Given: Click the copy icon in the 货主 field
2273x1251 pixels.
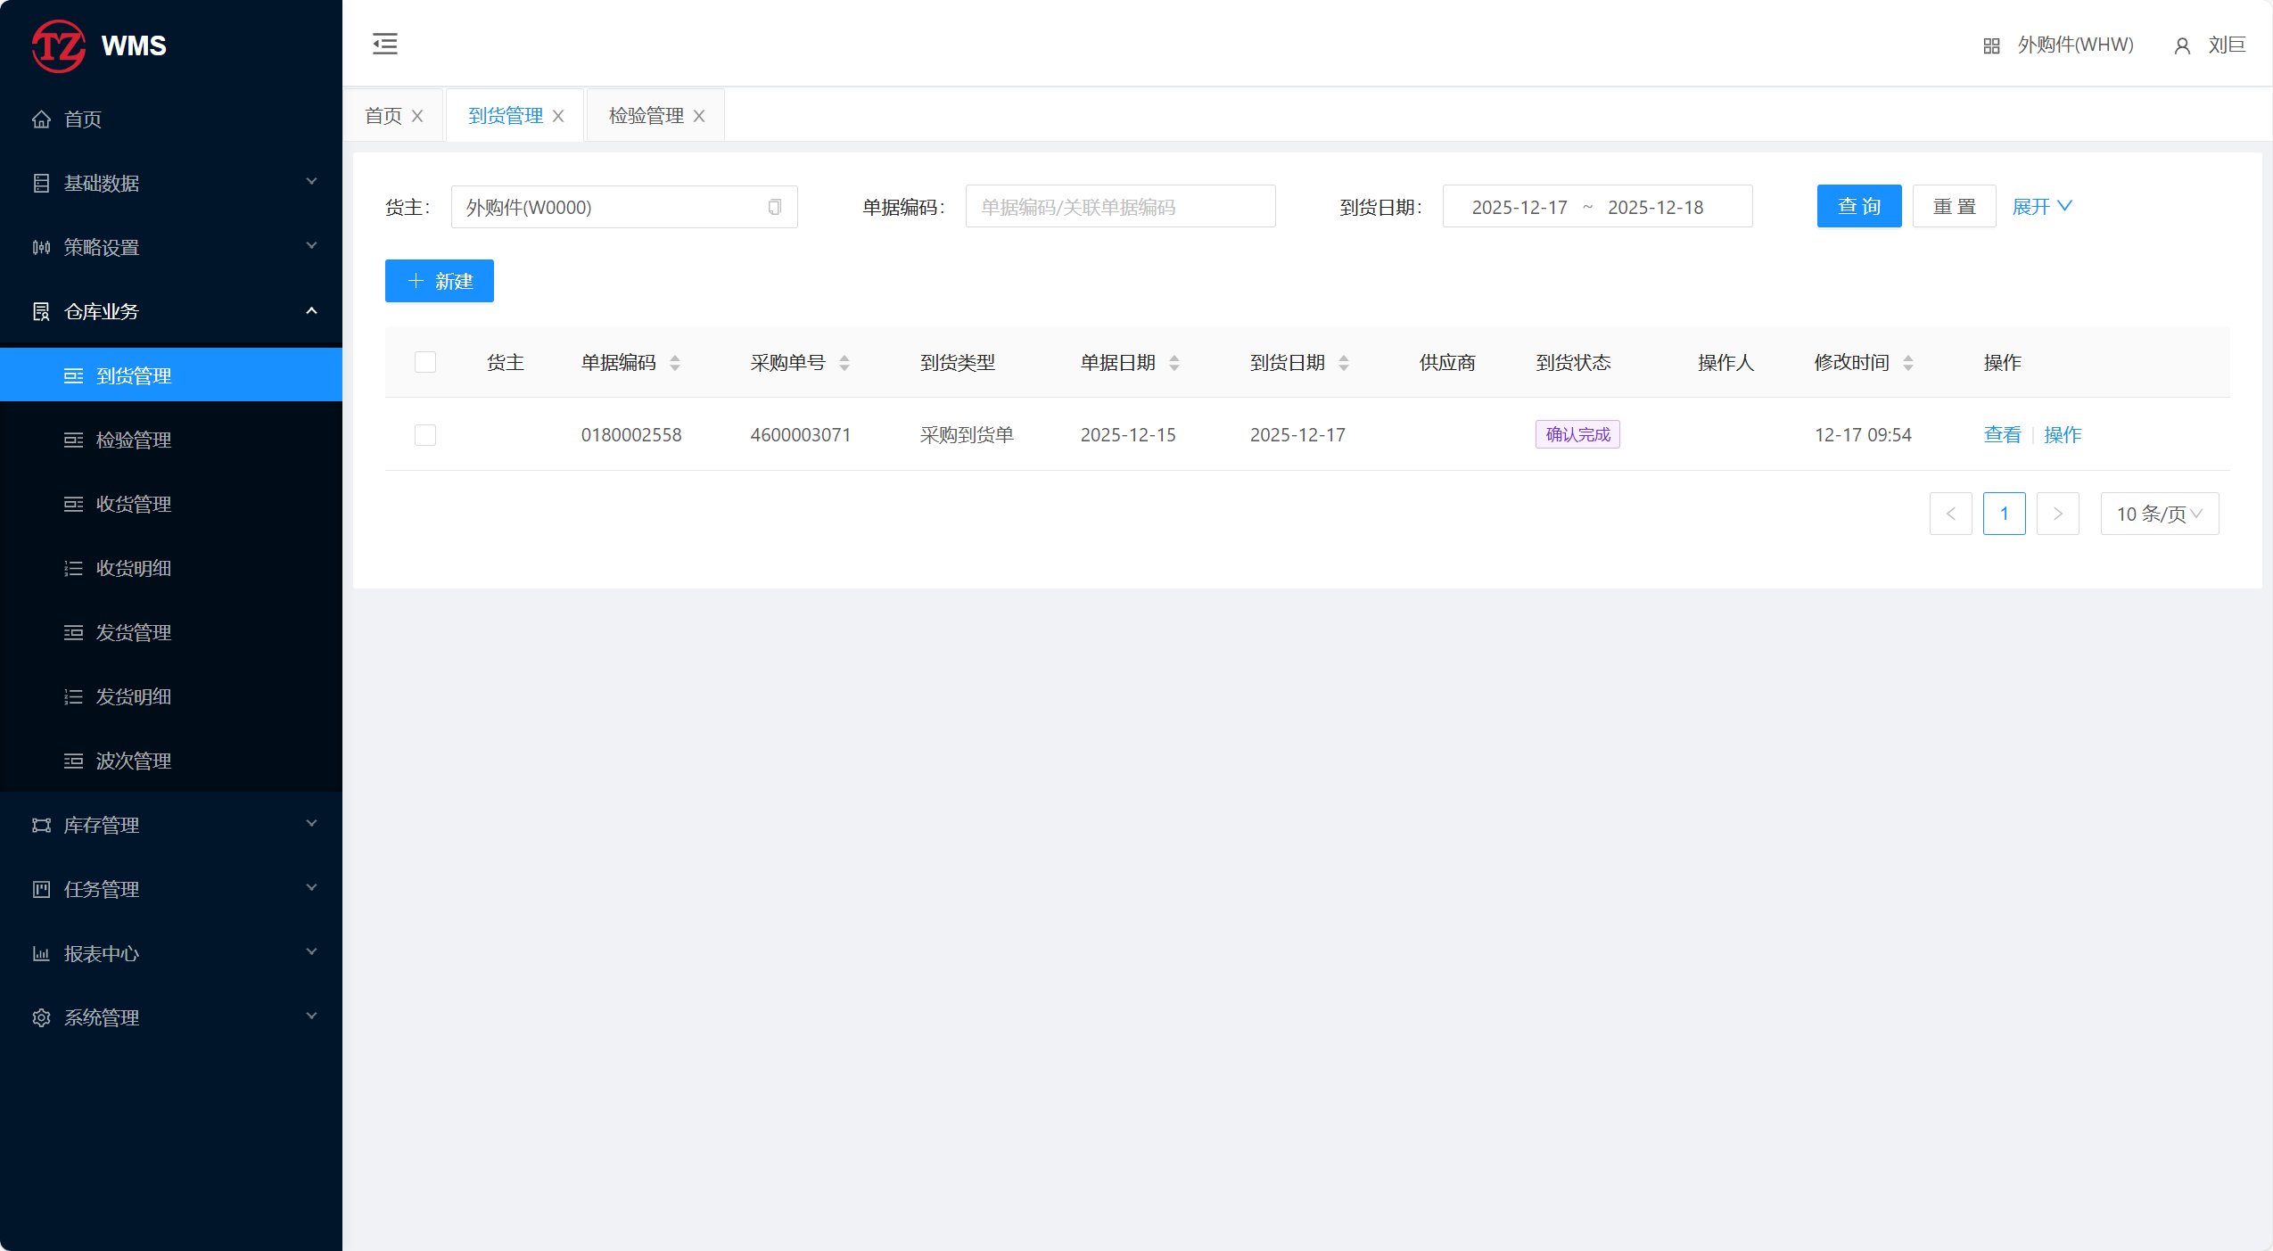Looking at the screenshot, I should 774,207.
